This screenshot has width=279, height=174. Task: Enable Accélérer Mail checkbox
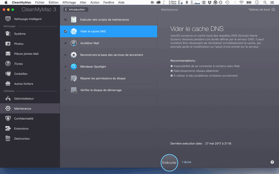pyautogui.click(x=65, y=43)
